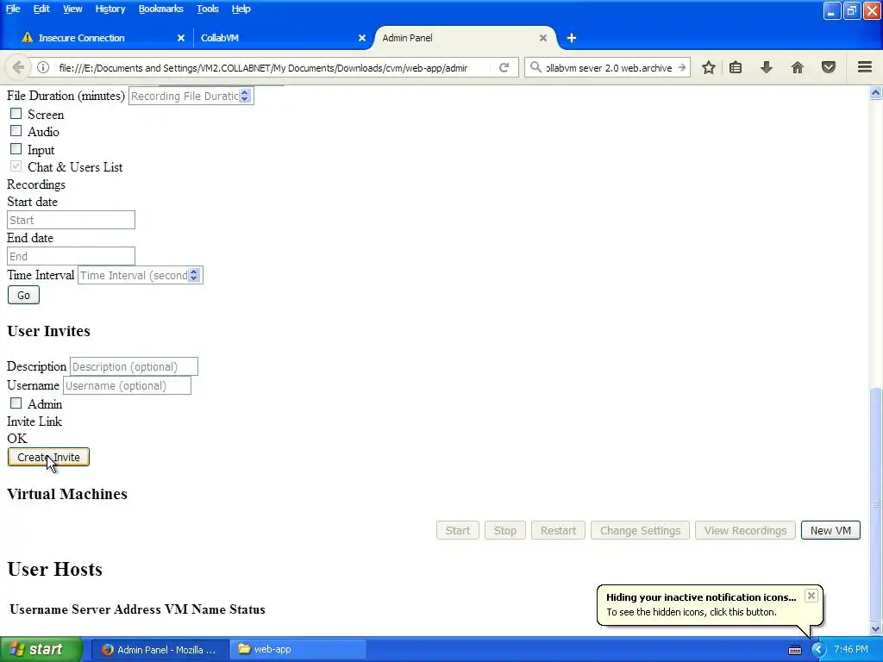Click the vertical scrollbar thumb
This screenshot has height=662, width=883.
click(x=876, y=503)
